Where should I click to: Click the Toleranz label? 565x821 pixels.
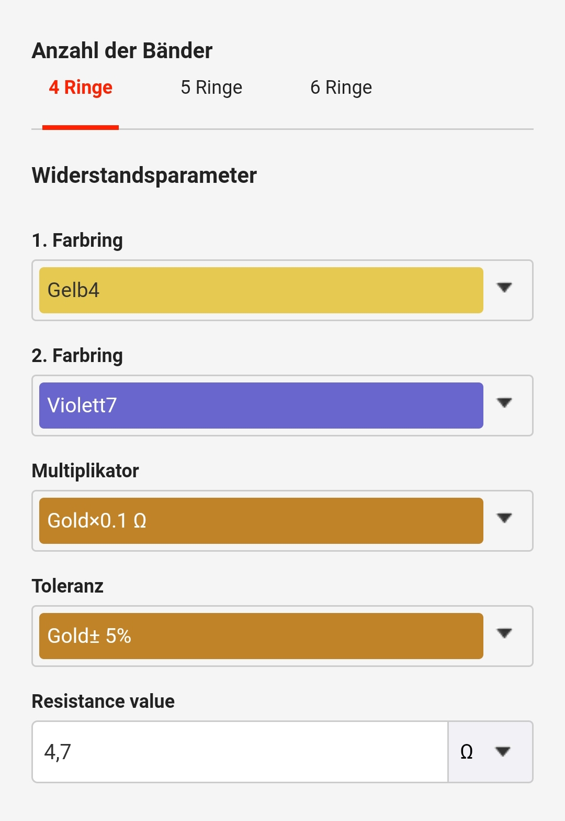67,586
